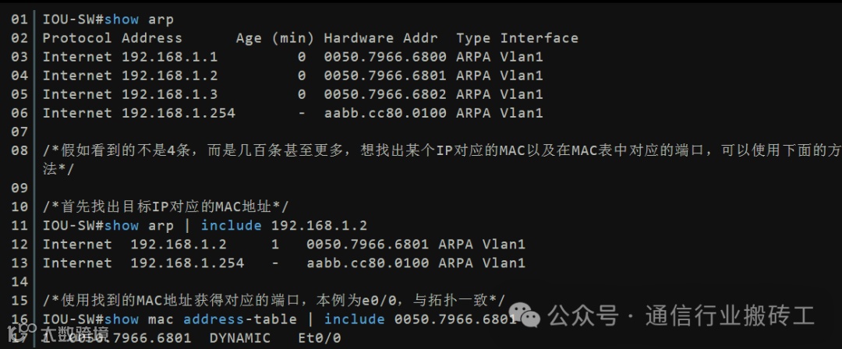842x349 pixels.
Task: Click the comment on line 15 mentioning e0/0
Action: [x=274, y=300]
